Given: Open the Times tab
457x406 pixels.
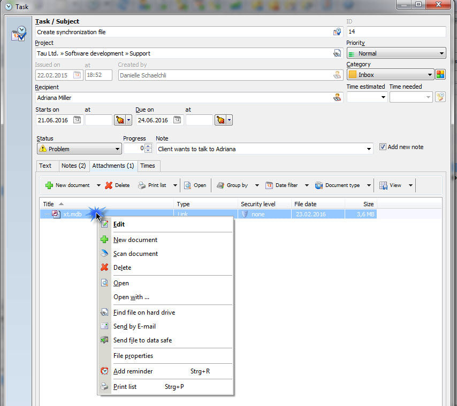Looking at the screenshot, I should (x=148, y=166).
